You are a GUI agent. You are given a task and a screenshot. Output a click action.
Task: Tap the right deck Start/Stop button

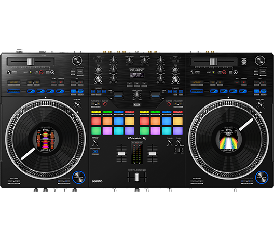(x=262, y=177)
